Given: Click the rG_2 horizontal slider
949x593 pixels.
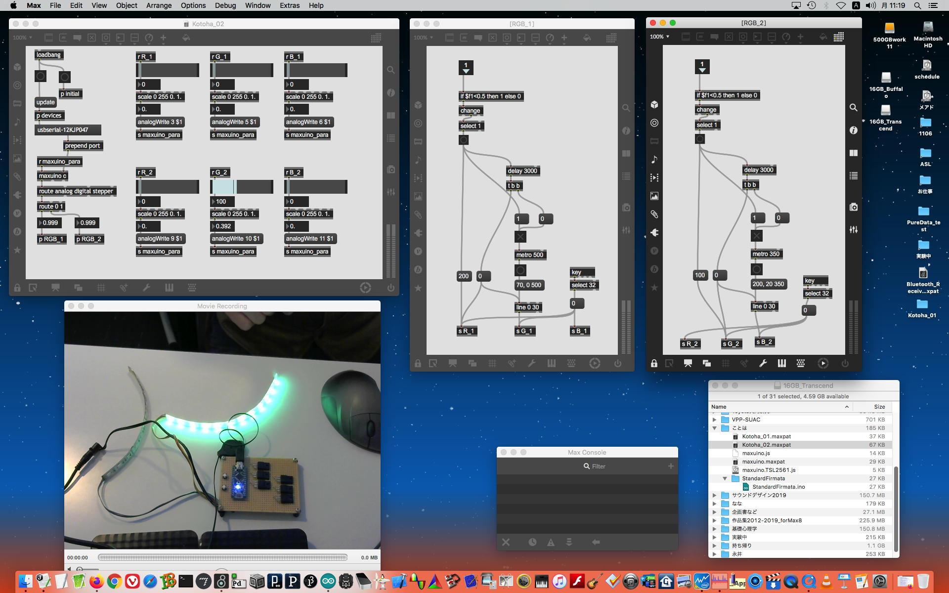Looking at the screenshot, I should (x=242, y=187).
